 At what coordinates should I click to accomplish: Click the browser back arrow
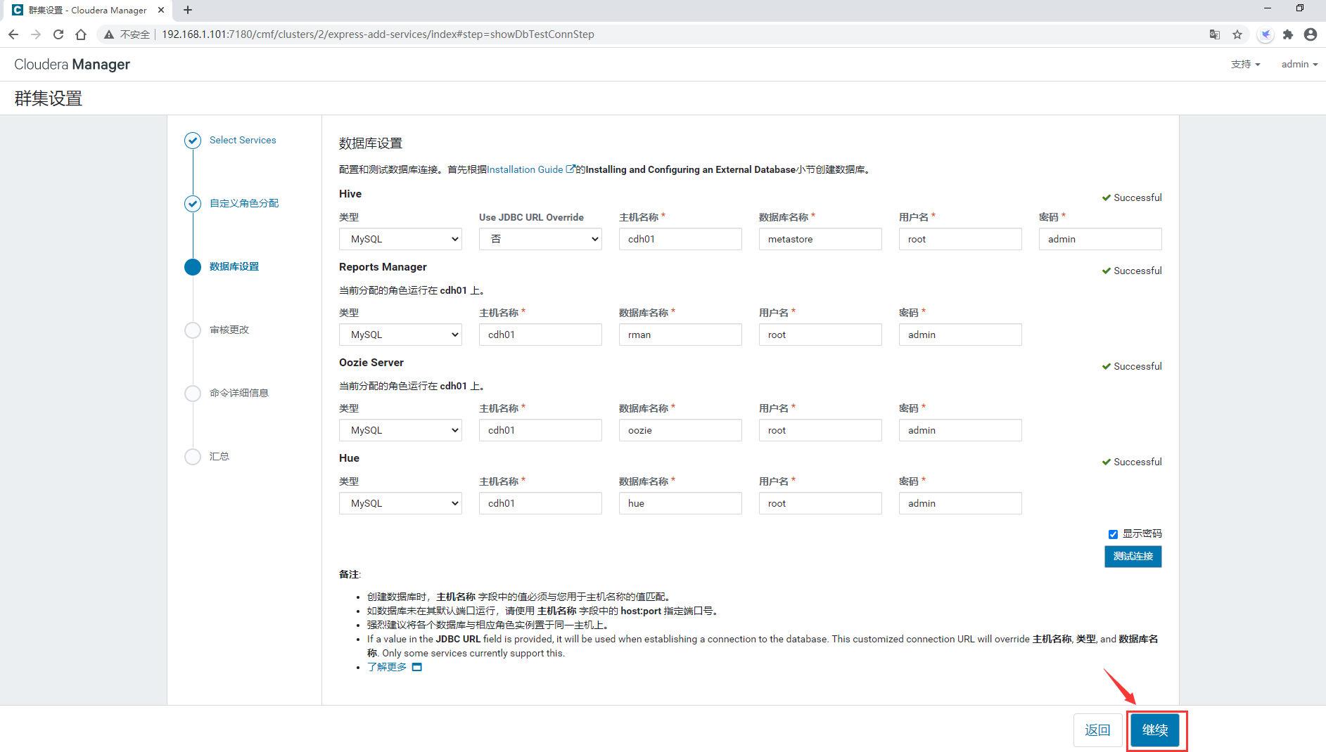13,34
